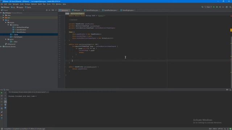Open UTF-8 encoding selector in status bar
Viewport: 232px width, 130px height.
(220, 129)
